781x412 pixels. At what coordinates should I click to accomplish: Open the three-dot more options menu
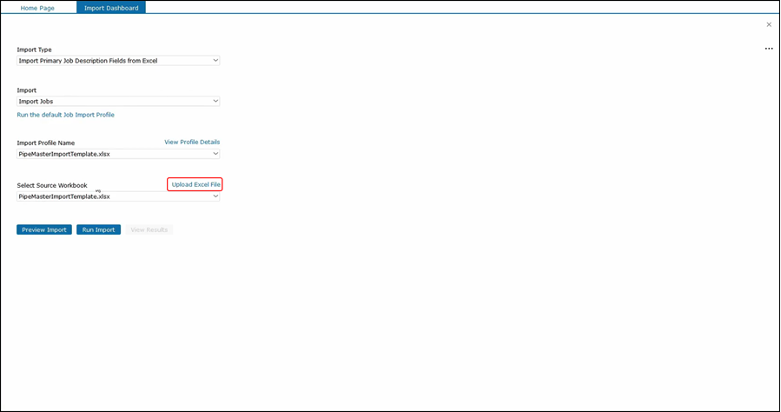click(769, 49)
